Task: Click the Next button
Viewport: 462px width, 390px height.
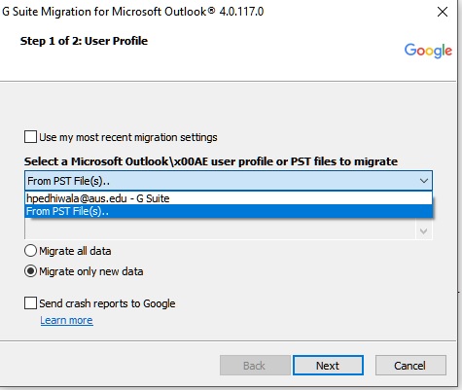Action: pyautogui.click(x=328, y=366)
